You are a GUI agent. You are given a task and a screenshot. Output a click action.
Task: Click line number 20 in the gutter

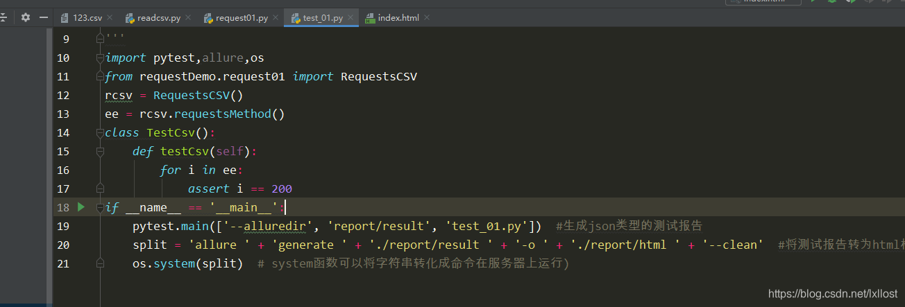click(x=62, y=245)
